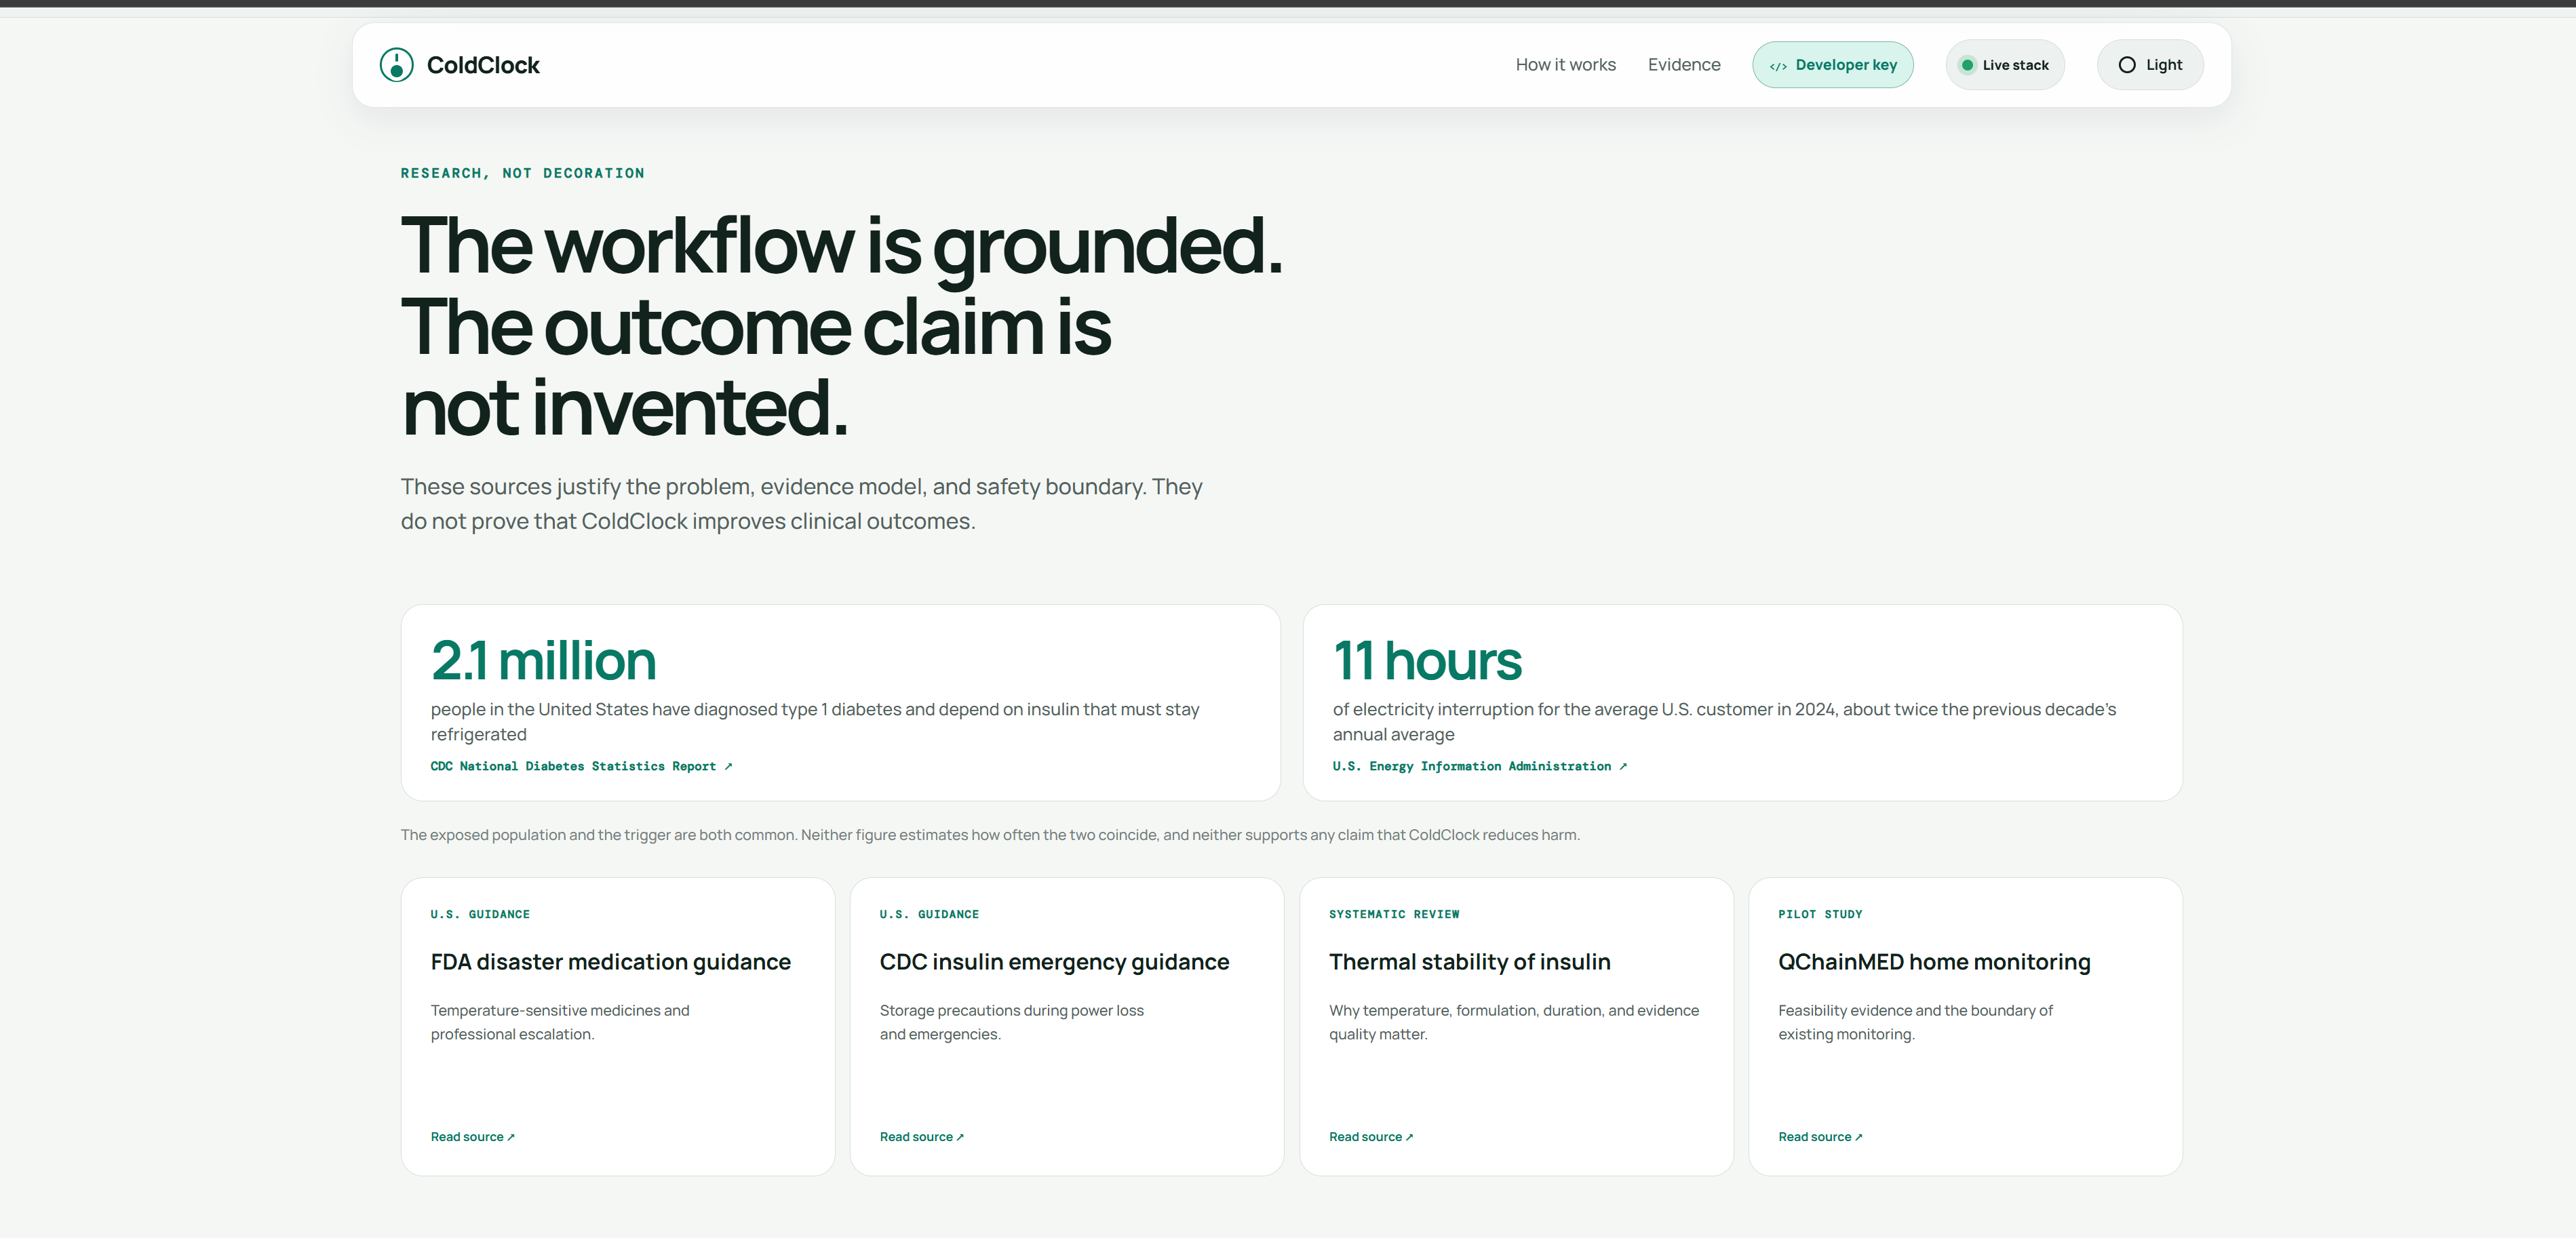Click the QChainMED home monitoring title
The width and height of the screenshot is (2576, 1238).
pyautogui.click(x=1933, y=962)
